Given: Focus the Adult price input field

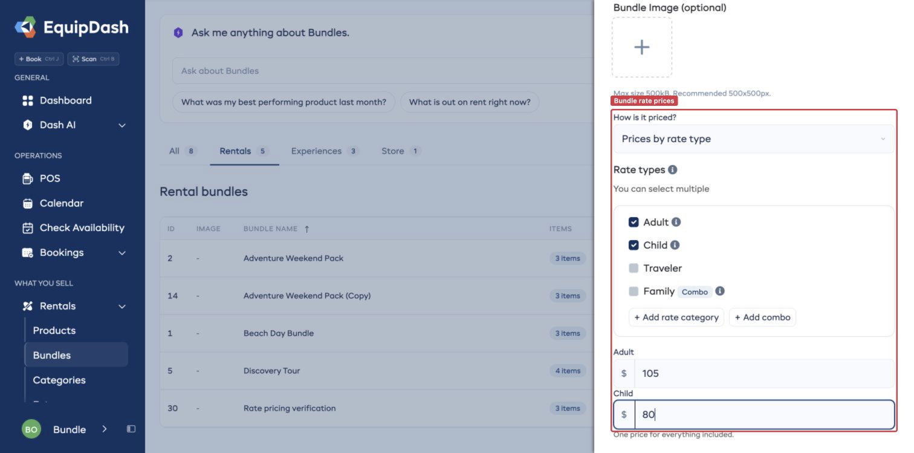Looking at the screenshot, I should point(764,374).
